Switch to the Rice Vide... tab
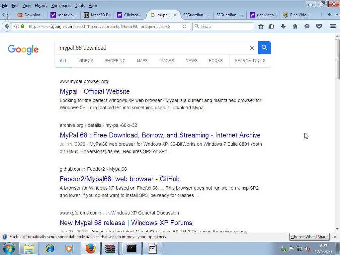Viewport: 340px width, 255px height. point(296,15)
